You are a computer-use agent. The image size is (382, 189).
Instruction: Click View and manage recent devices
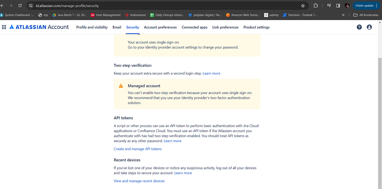[x=139, y=181]
